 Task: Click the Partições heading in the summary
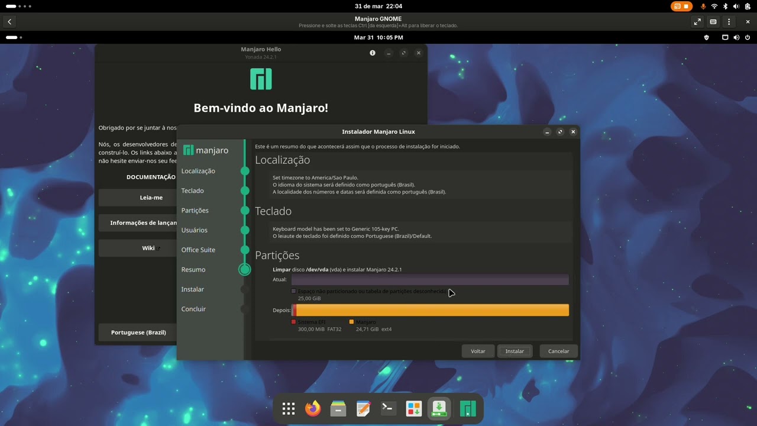pyautogui.click(x=277, y=255)
